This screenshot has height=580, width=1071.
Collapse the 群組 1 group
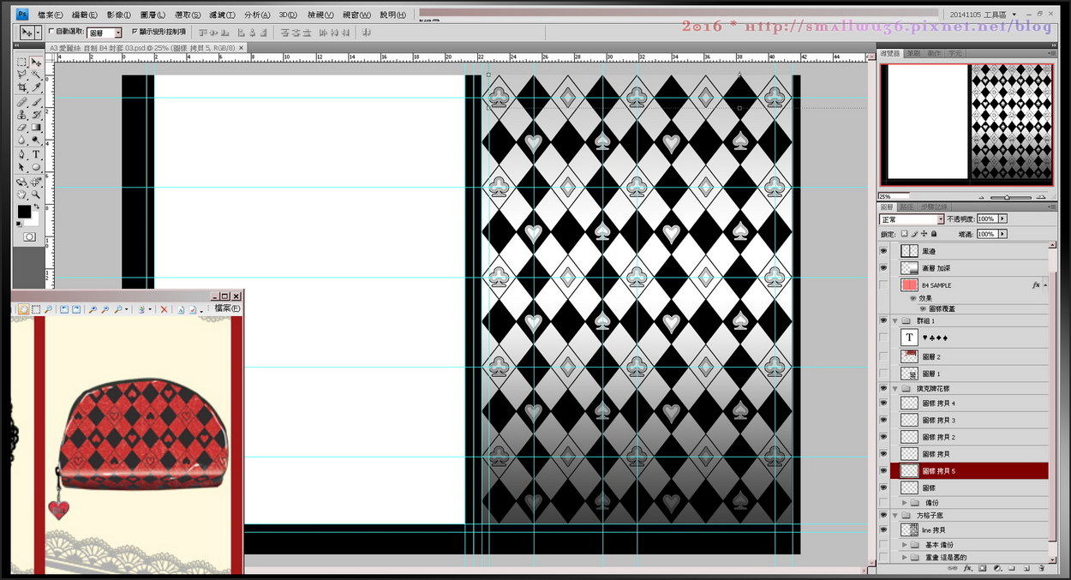pyautogui.click(x=897, y=320)
